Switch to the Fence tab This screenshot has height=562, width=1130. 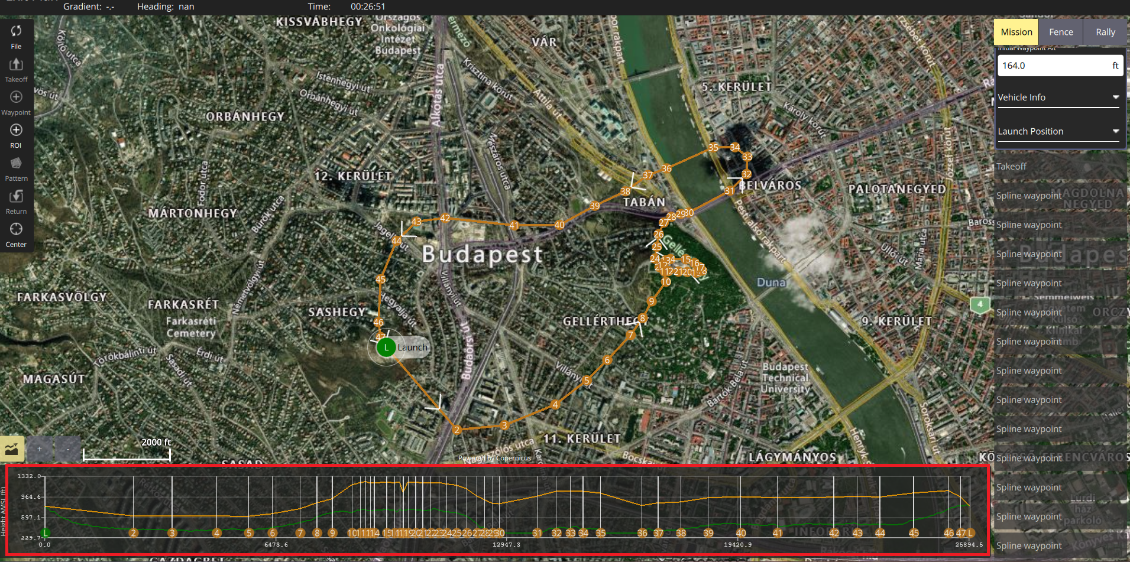tap(1061, 32)
